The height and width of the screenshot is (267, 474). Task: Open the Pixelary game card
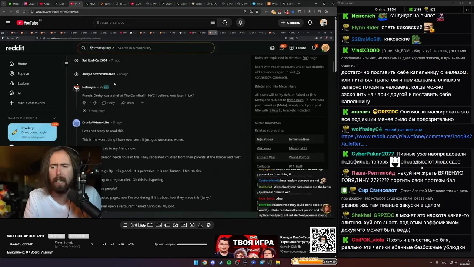click(32, 132)
